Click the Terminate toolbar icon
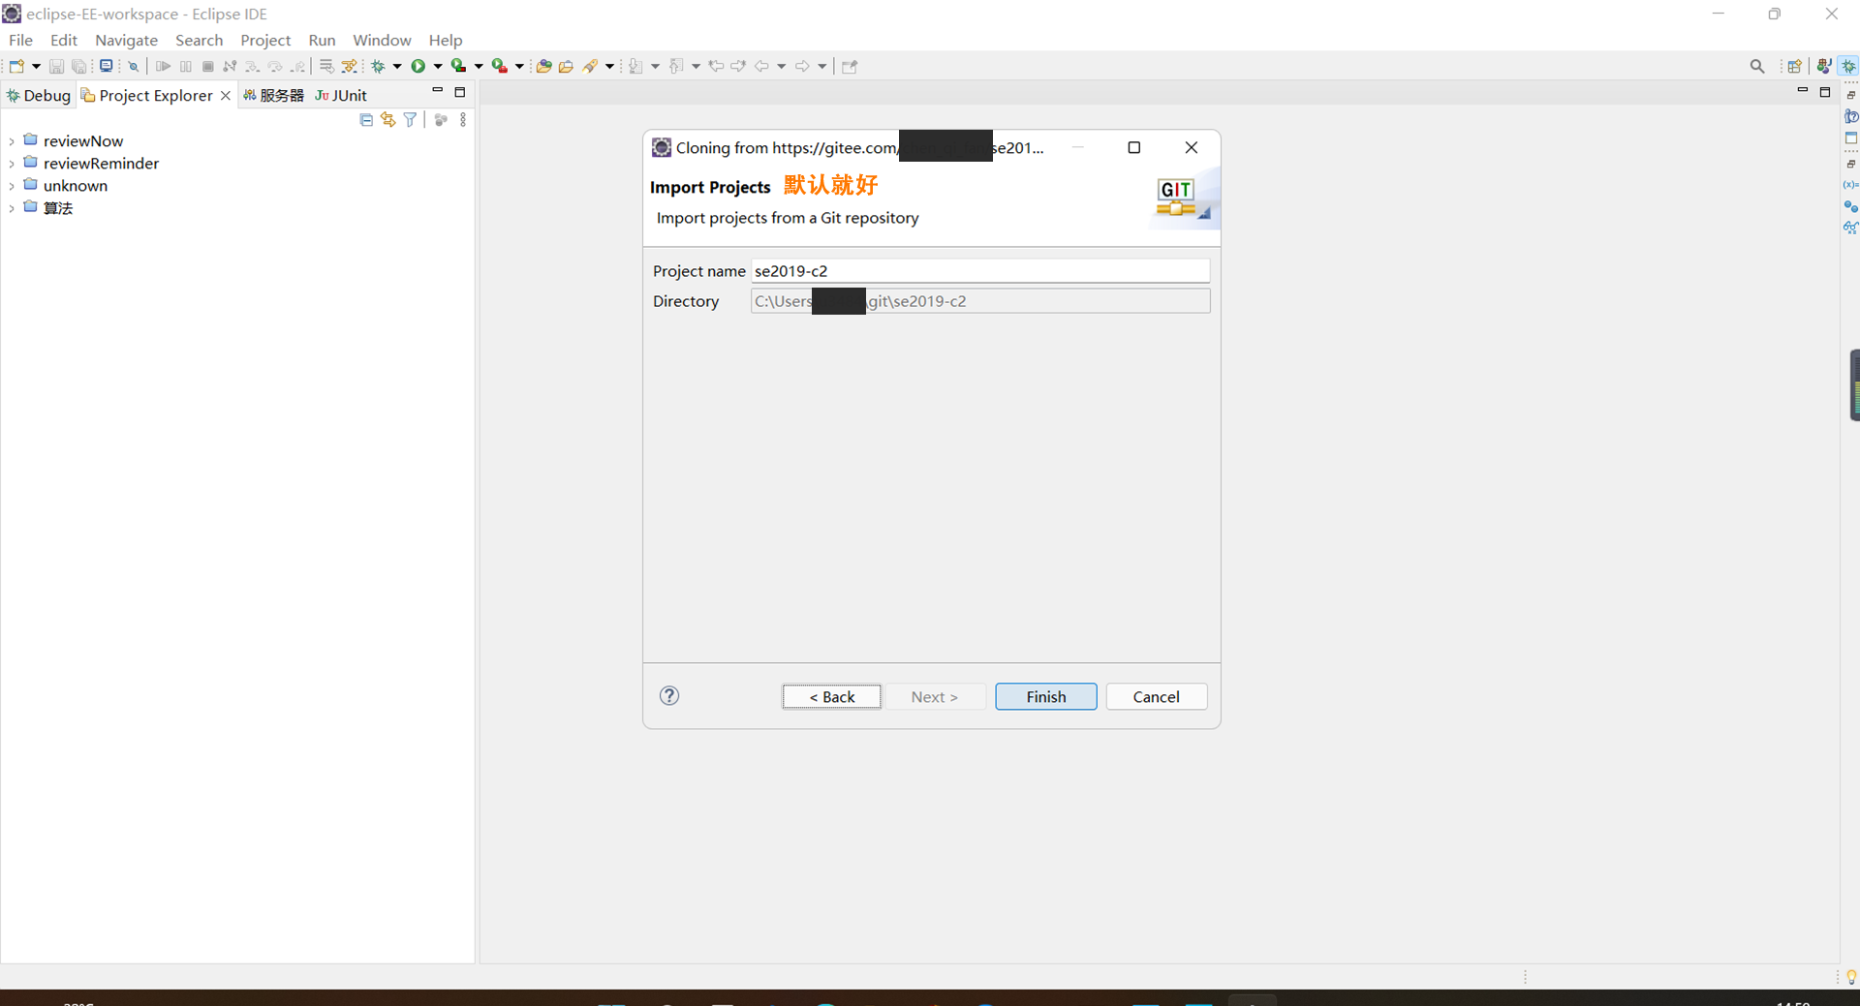1860x1006 pixels. tap(208, 66)
